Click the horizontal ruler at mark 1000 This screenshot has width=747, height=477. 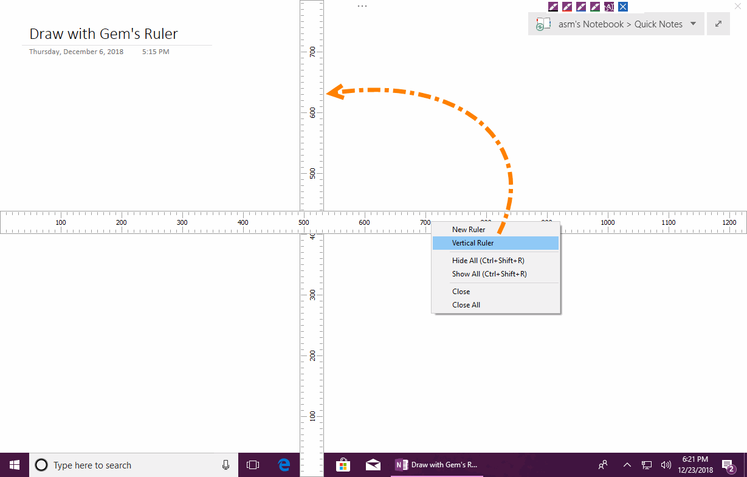(608, 222)
